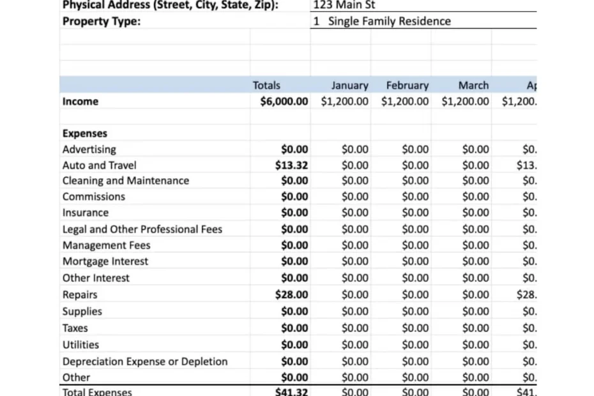Select the Utilities row label

tap(80, 345)
